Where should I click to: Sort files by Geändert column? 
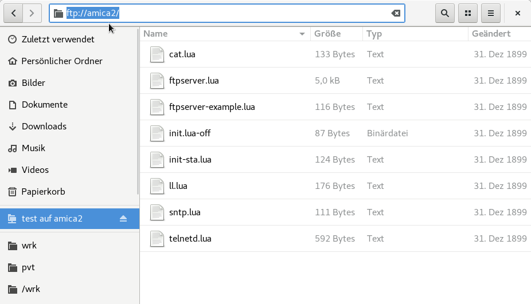(x=491, y=34)
